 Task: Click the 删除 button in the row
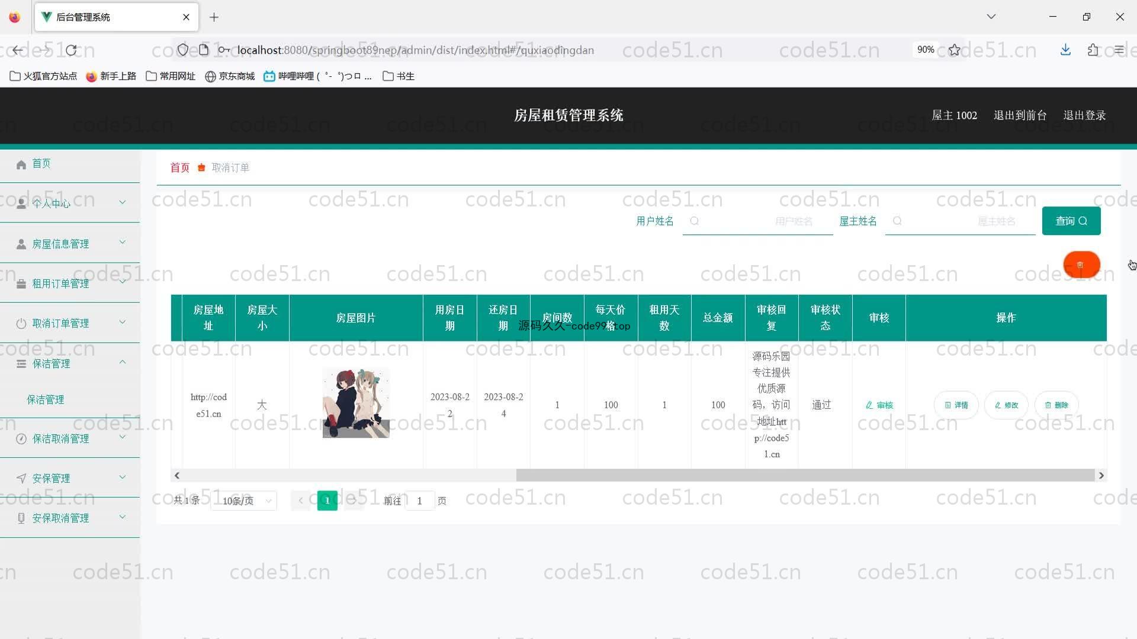tap(1056, 405)
